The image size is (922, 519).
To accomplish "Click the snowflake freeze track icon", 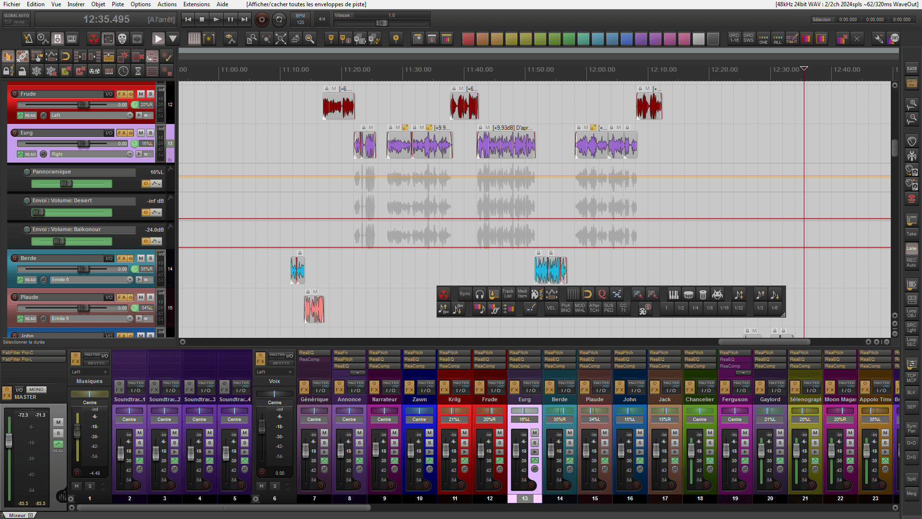I will [x=36, y=71].
